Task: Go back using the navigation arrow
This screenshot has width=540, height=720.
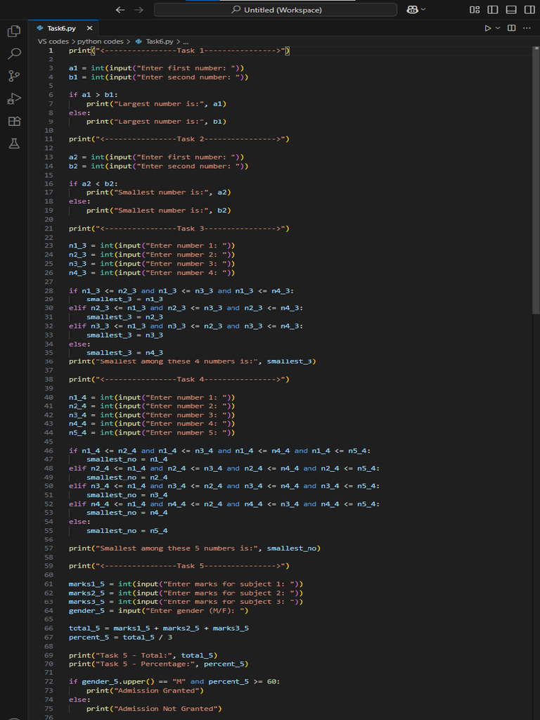Action: coord(120,10)
